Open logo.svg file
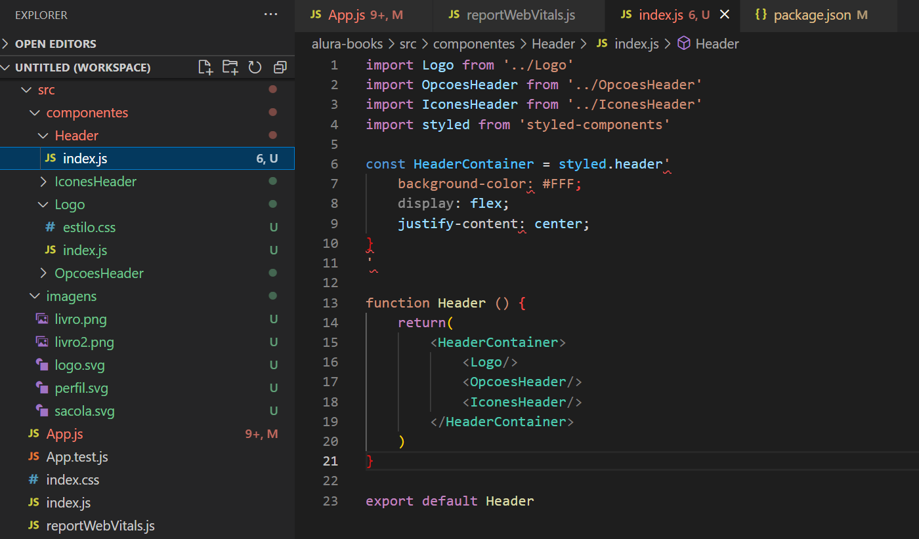 tap(147, 365)
